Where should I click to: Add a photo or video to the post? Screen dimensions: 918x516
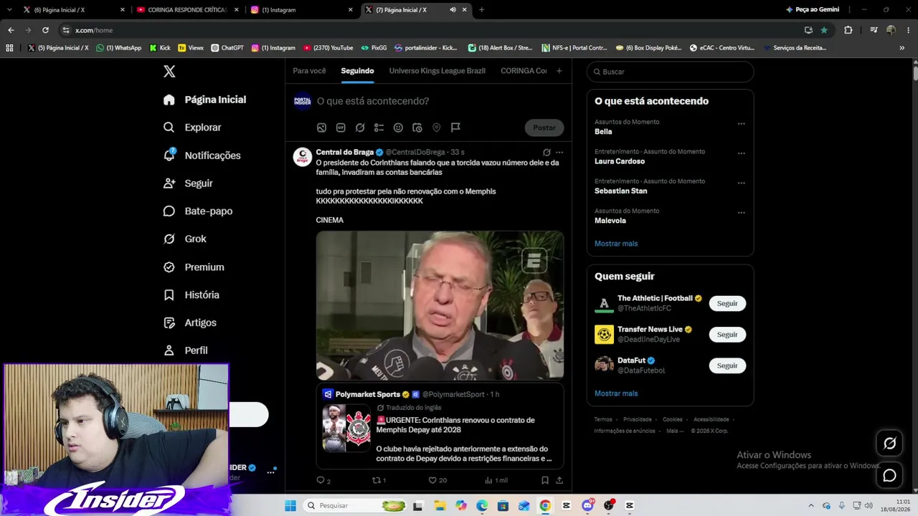[x=321, y=128]
